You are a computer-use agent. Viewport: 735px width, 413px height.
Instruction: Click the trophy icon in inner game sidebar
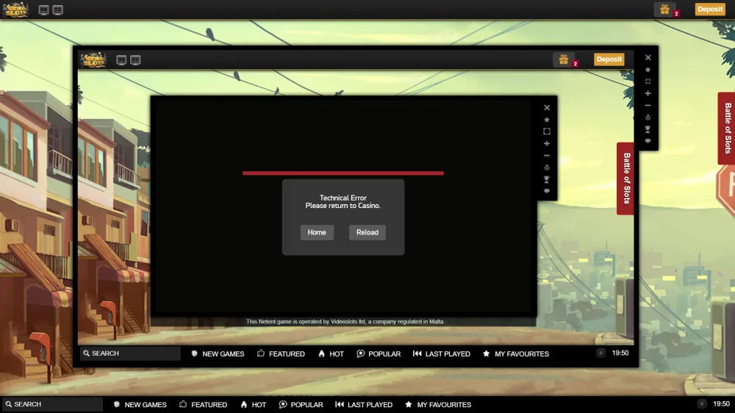tap(547, 179)
